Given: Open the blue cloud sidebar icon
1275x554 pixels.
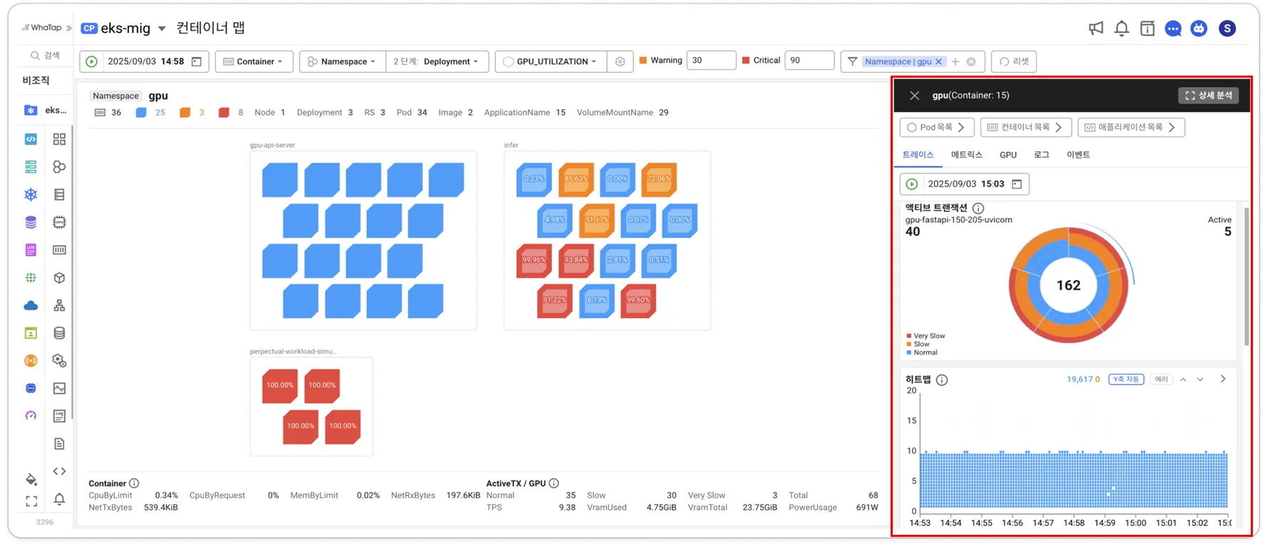Looking at the screenshot, I should 31,306.
